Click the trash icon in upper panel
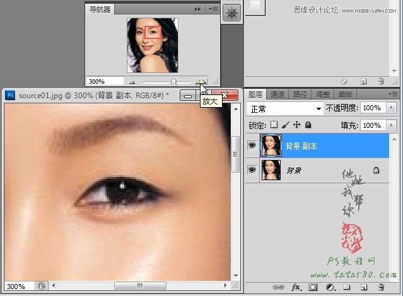The width and height of the screenshot is (403, 296). click(381, 81)
